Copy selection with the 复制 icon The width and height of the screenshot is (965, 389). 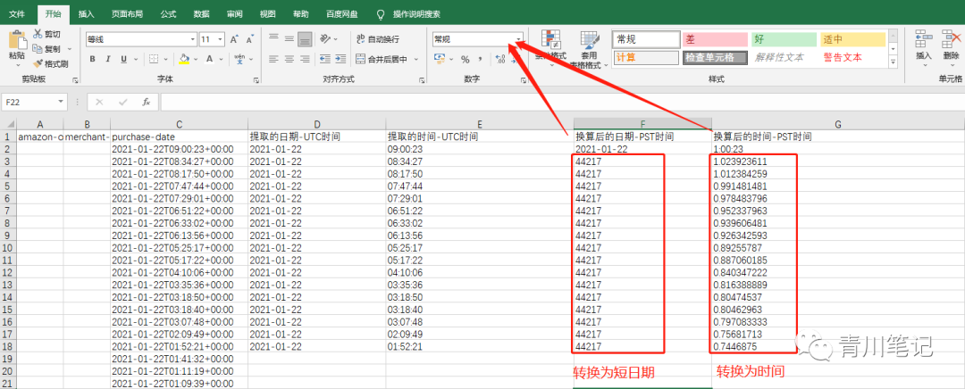point(38,48)
